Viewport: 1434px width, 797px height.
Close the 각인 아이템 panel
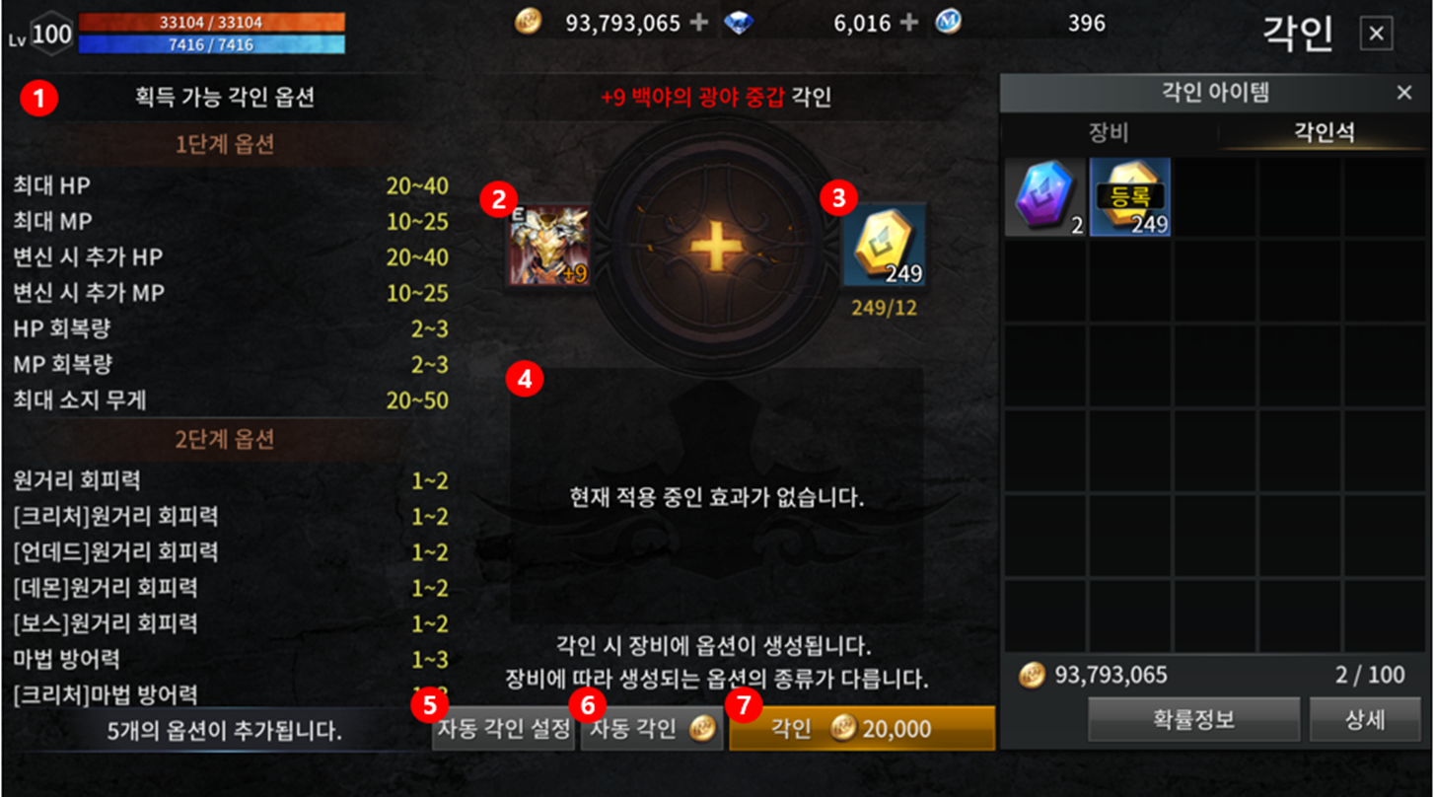[x=1404, y=93]
